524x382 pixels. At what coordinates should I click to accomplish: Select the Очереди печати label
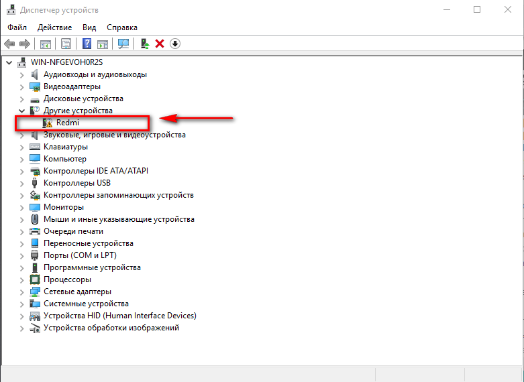[74, 231]
